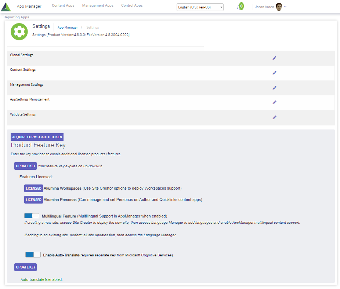Image resolution: width=340 pixels, height=289 pixels.
Task: Open the Management Apps menu
Action: click(98, 6)
